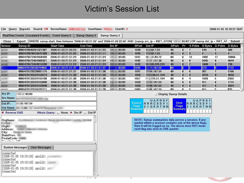Click the whois panel scrollbar
Image resolution: width=244 pixels, height=183 pixels.
coord(95,129)
